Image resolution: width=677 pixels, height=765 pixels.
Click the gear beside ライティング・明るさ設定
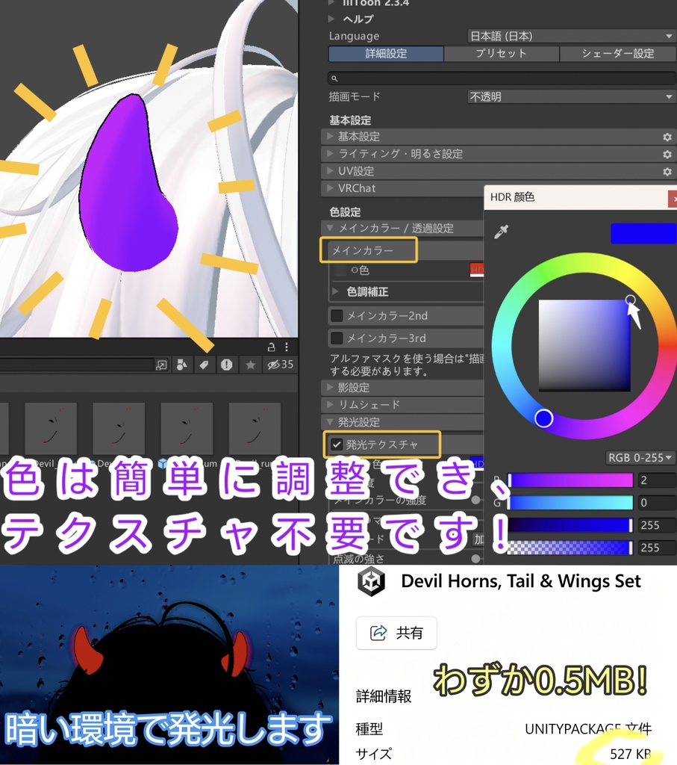click(x=667, y=154)
